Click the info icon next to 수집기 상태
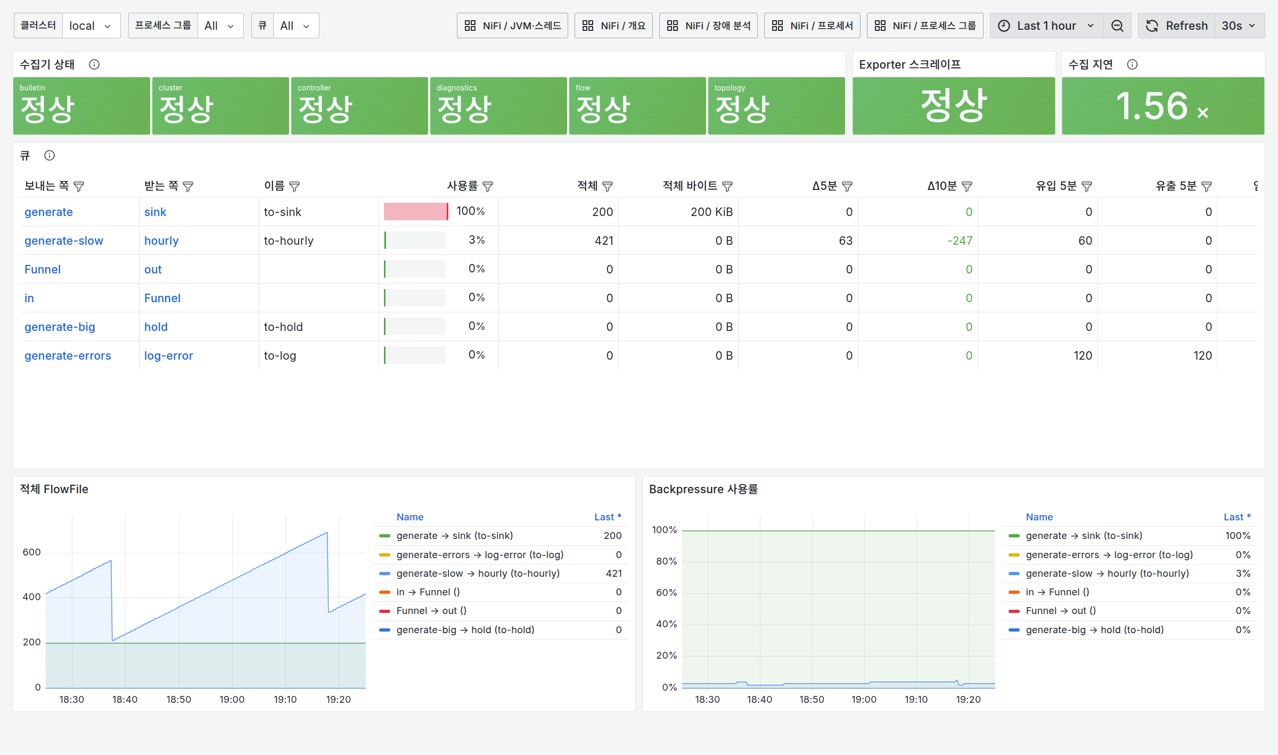The image size is (1278, 755). [x=94, y=64]
